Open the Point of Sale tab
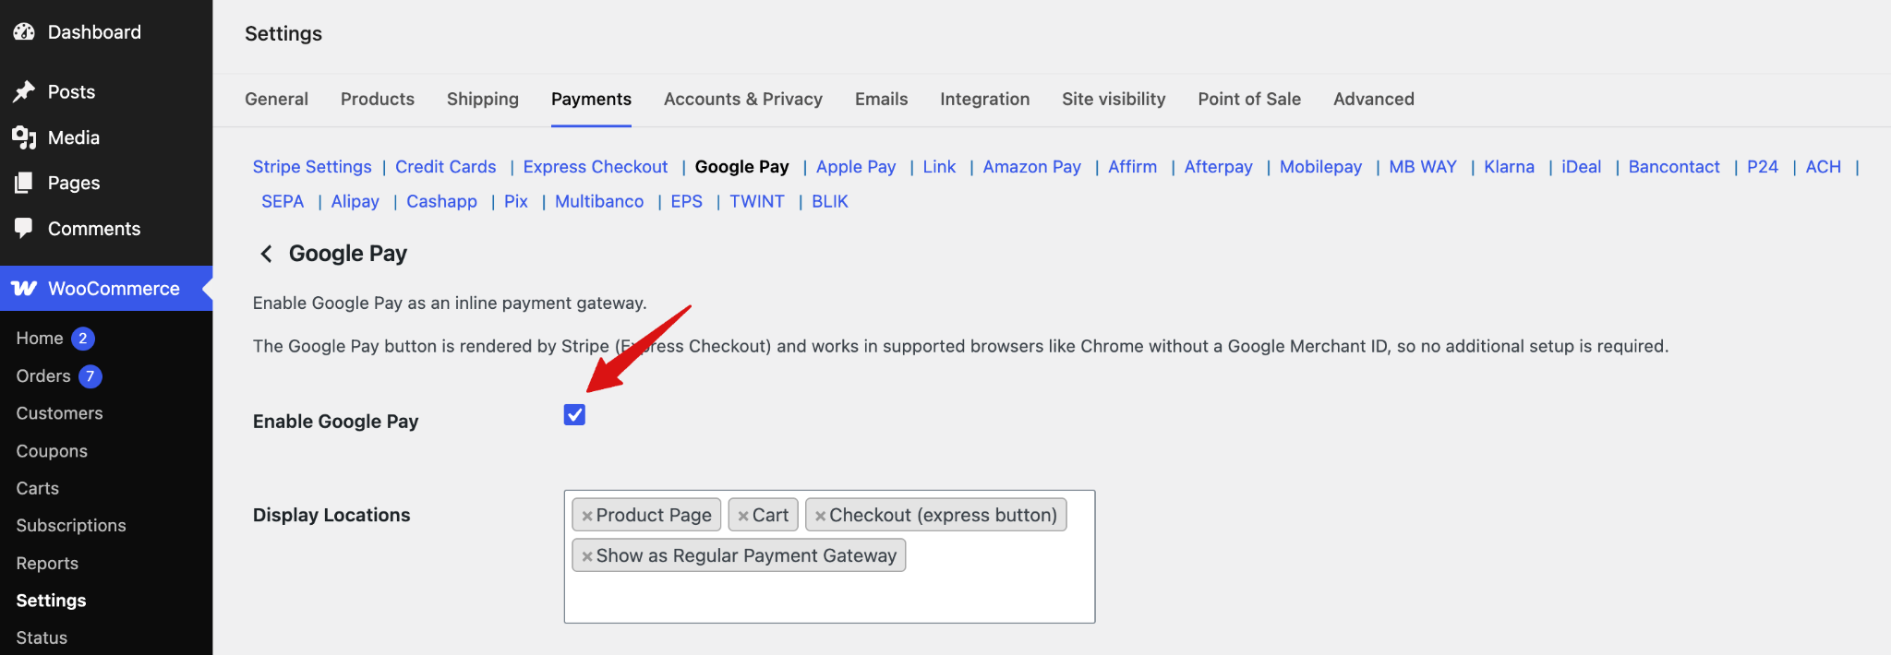This screenshot has width=1891, height=655. [1249, 99]
